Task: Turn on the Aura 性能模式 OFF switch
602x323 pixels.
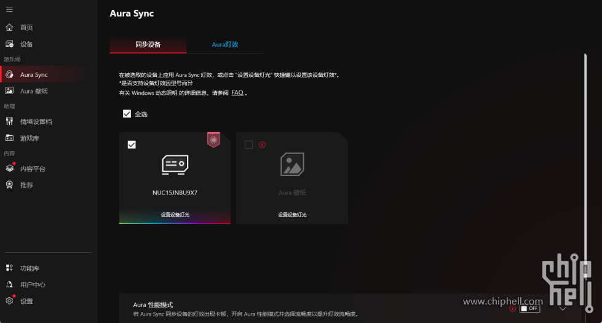Action: 530,308
